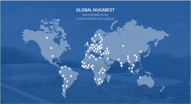This screenshot has width=191, height=104.
Task: Click the line '누가의료기의 비전은 멈추지 않습니다.'
Action: click(95, 19)
